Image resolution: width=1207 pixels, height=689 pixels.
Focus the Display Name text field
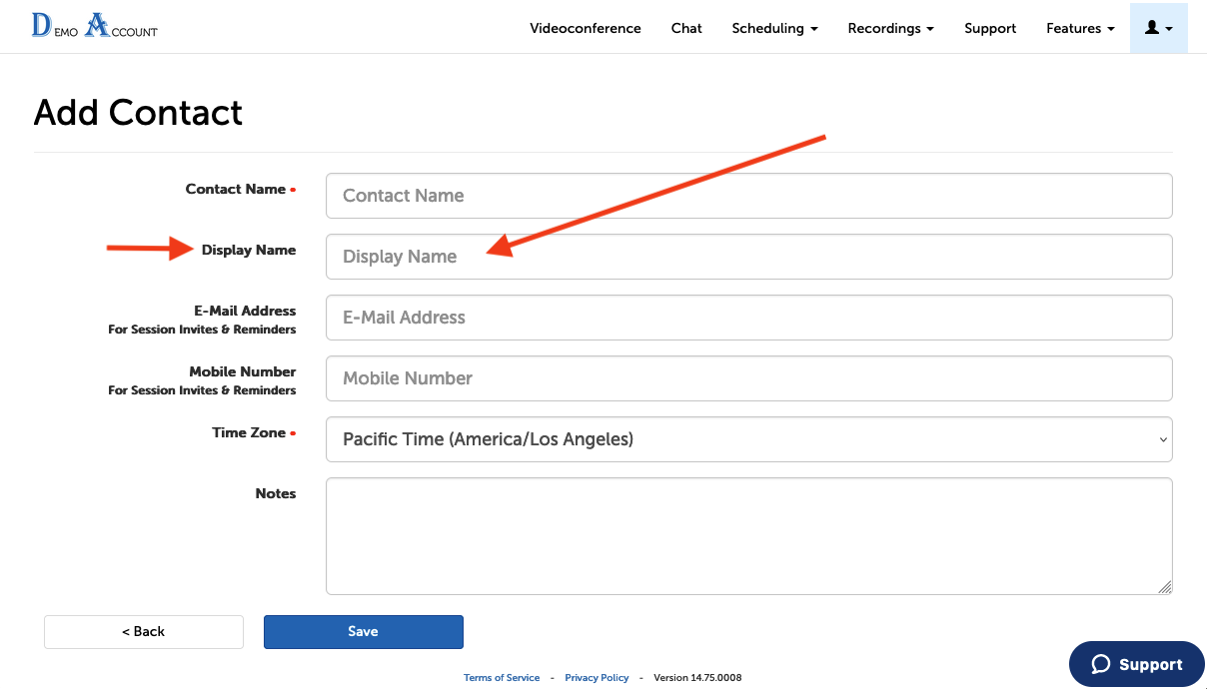(748, 257)
